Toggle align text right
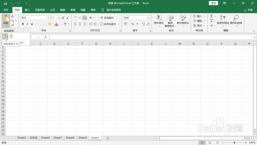Screen dimensions: 257x145 [x=85, y=24]
